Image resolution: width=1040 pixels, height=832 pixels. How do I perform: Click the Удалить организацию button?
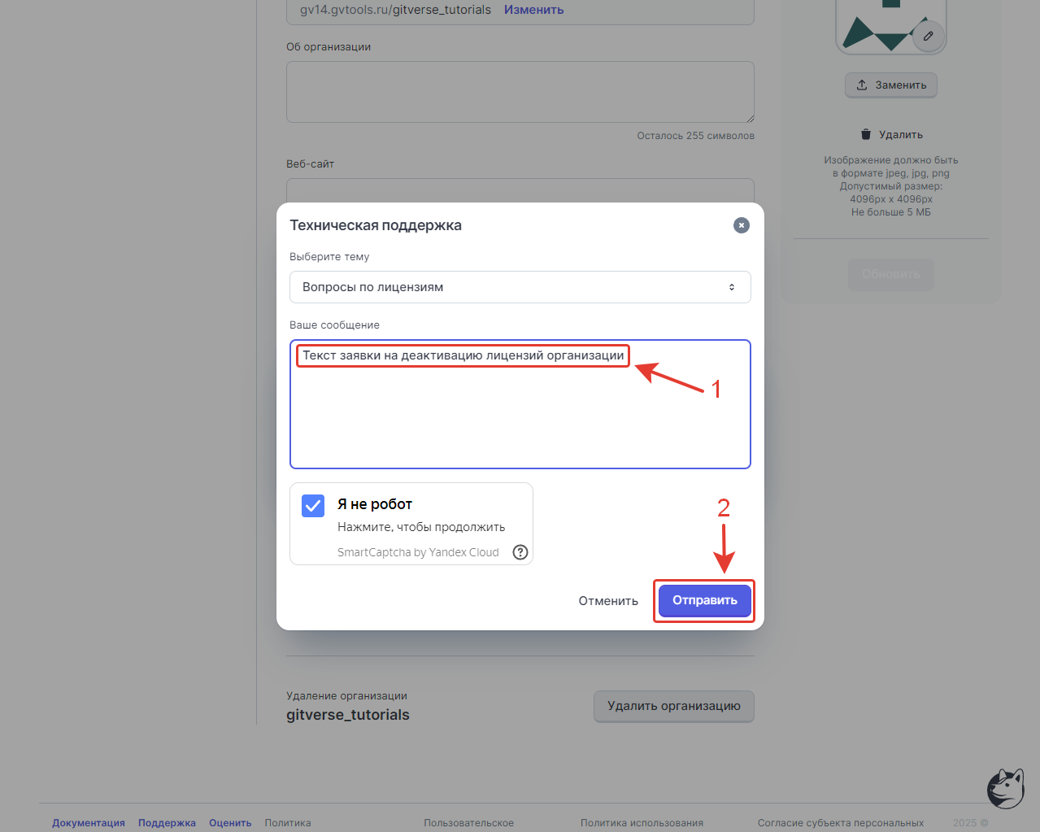(674, 706)
